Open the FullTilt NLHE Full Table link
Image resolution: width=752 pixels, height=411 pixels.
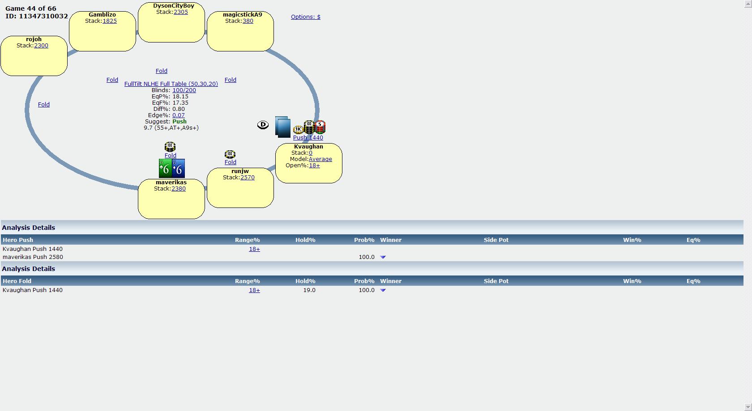click(x=171, y=84)
